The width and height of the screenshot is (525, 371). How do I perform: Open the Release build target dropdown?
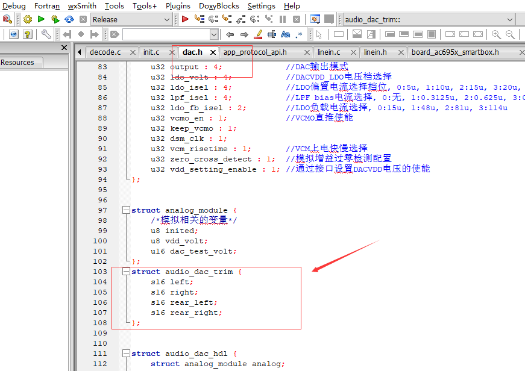(131, 20)
